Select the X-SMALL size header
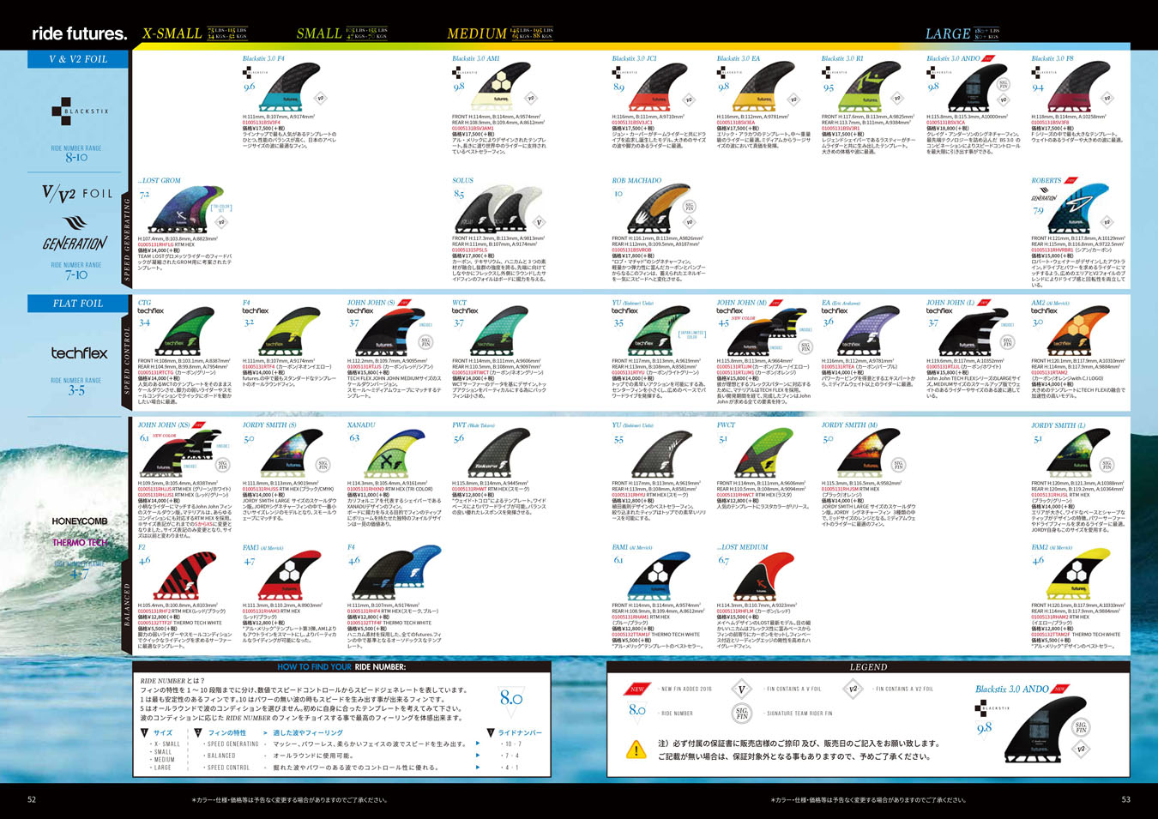Image resolution: width=1158 pixels, height=819 pixels. [x=172, y=33]
